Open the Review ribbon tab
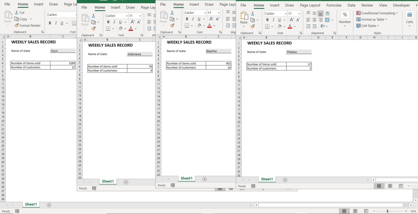The height and width of the screenshot is (214, 418). [x=367, y=5]
